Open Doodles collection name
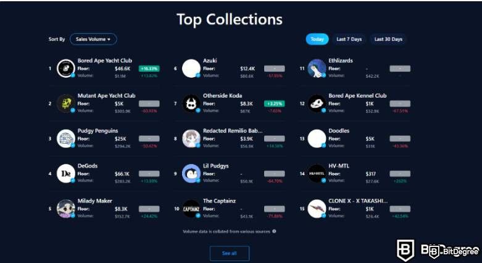This screenshot has width=482, height=263. tap(339, 131)
